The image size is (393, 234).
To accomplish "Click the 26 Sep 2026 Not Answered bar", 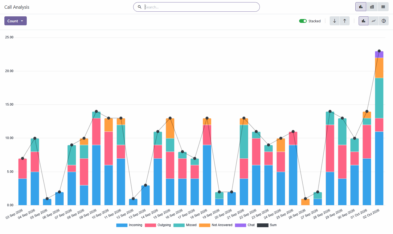I will tap(305, 202).
